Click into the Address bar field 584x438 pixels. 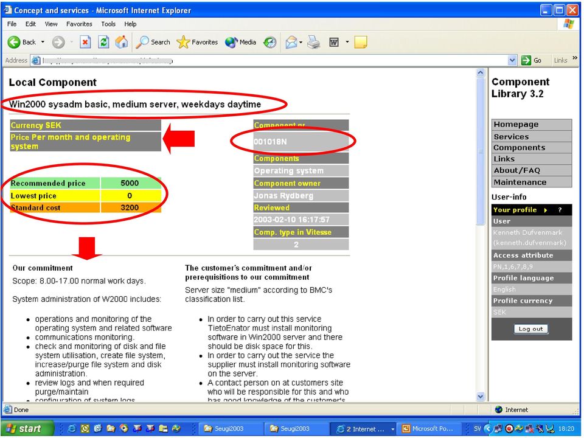274,60
